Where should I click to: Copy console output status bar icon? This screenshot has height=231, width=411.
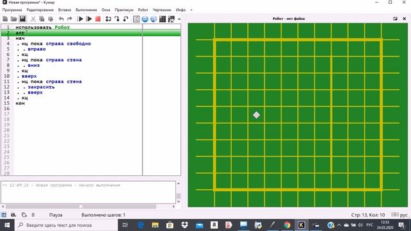24,215
